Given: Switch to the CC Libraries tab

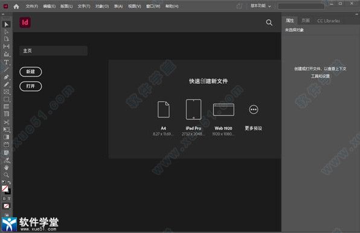Looking at the screenshot, I should click(329, 21).
